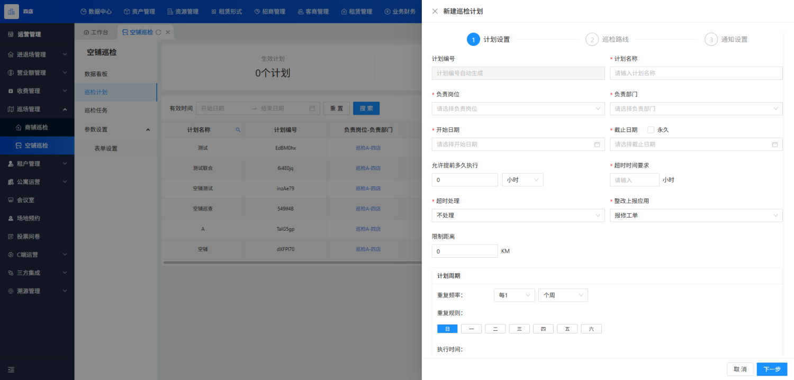Click the 限制距离 KM input field
Screen dimensions: 794x380
click(x=465, y=251)
